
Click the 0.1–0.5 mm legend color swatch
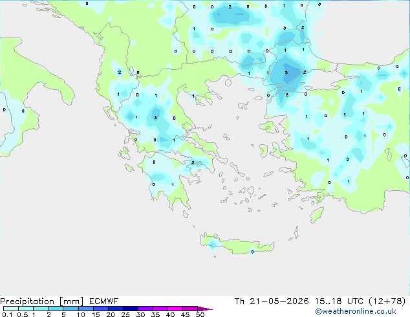click(x=11, y=309)
